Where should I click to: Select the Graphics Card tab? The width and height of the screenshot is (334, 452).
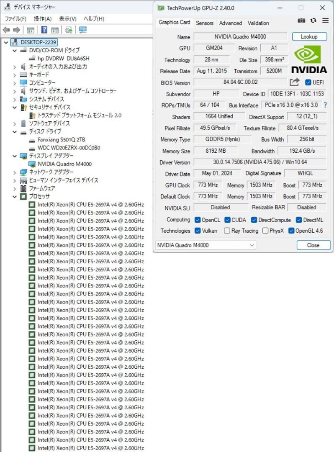(x=175, y=22)
